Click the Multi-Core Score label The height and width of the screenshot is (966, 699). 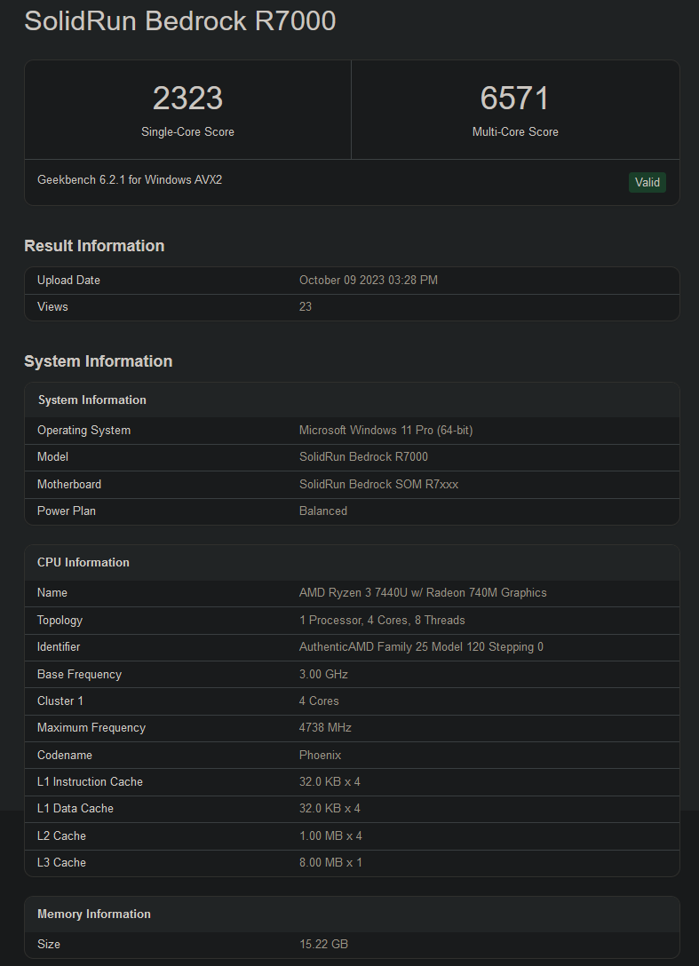[x=515, y=131]
